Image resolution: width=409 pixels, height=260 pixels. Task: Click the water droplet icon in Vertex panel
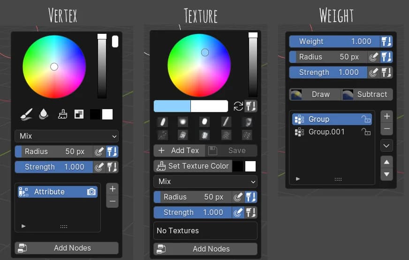pos(44,114)
